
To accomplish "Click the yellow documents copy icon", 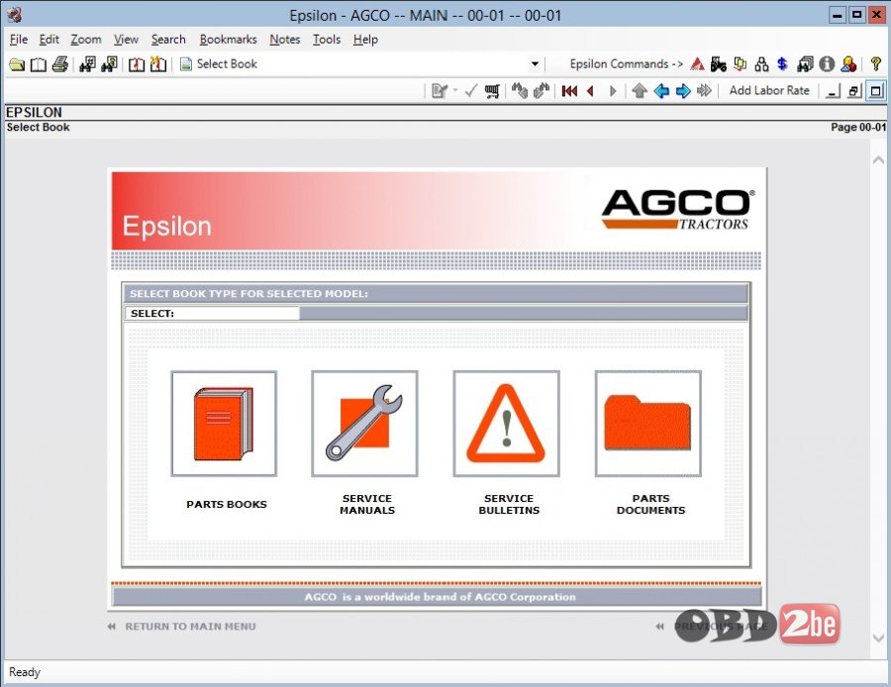I will pos(740,64).
